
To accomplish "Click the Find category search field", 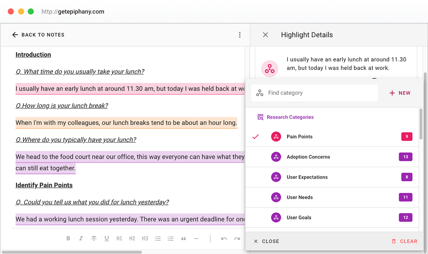I will pos(315,93).
